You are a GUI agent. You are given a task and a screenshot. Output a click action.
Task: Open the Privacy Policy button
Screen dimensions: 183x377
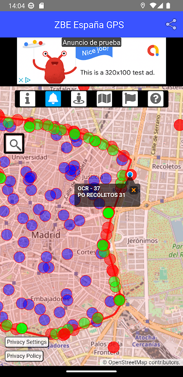tap(24, 356)
